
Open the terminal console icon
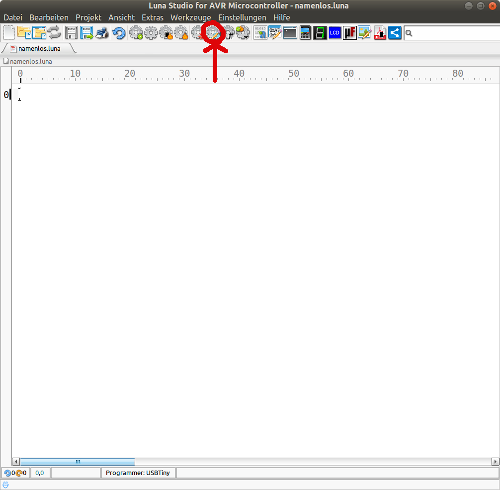[290, 33]
